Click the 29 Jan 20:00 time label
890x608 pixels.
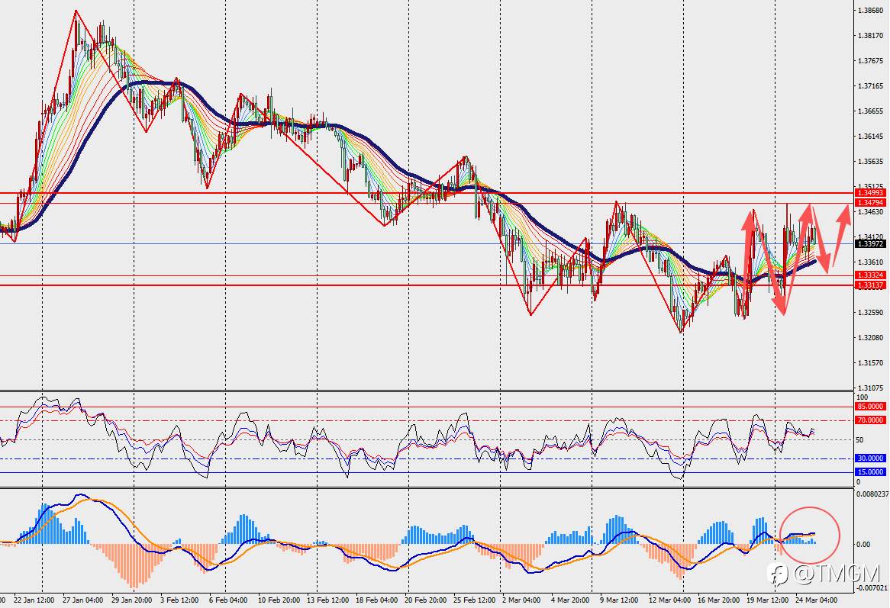tap(132, 600)
